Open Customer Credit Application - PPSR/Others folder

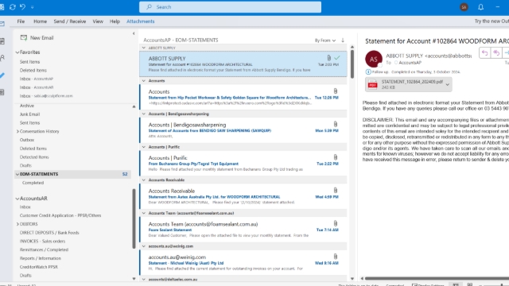(60, 215)
